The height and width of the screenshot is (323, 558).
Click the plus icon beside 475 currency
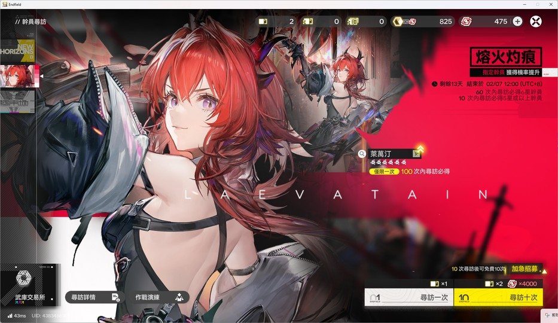[x=517, y=22]
